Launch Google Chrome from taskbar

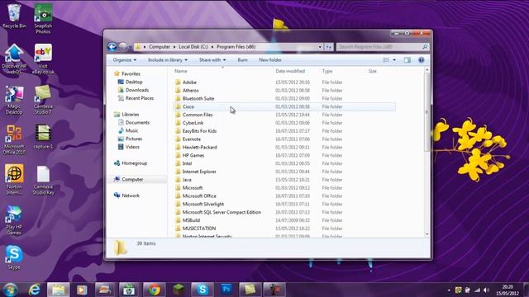coord(155,290)
